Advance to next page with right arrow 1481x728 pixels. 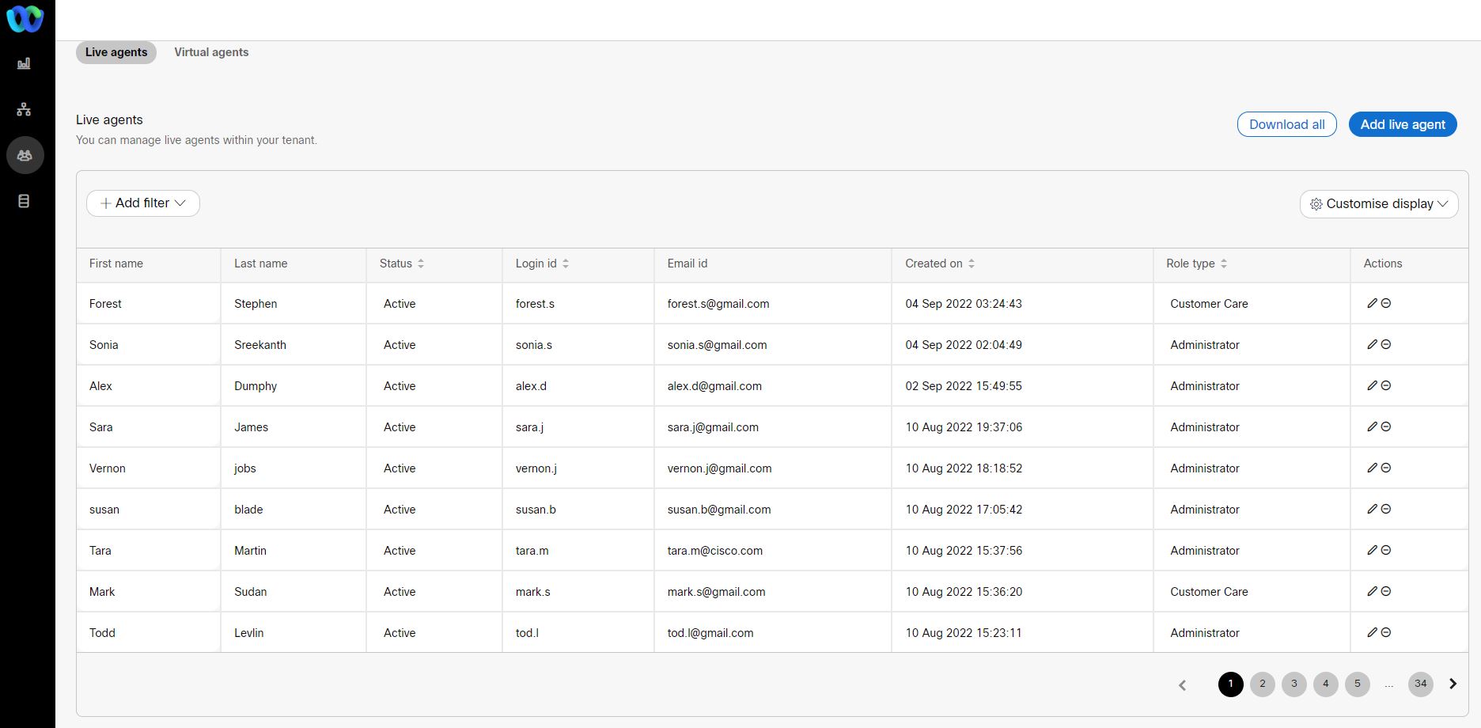pyautogui.click(x=1453, y=684)
